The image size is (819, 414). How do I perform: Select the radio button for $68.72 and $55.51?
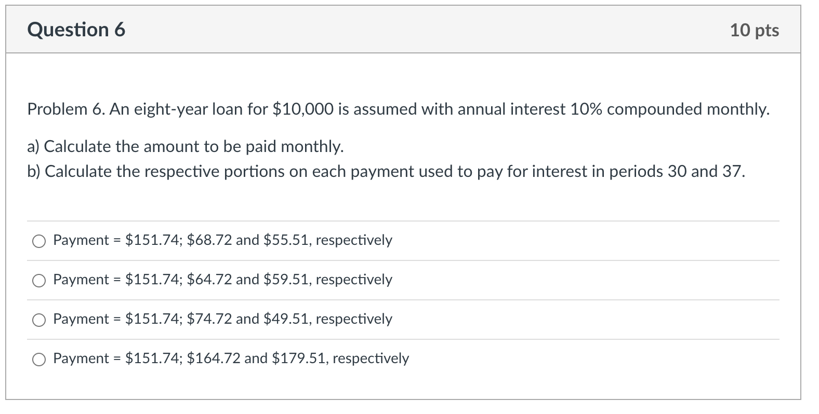[x=39, y=241]
